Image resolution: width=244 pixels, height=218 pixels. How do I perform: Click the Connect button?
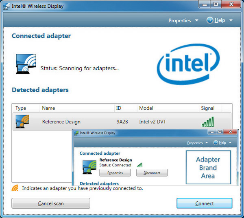[204, 203]
